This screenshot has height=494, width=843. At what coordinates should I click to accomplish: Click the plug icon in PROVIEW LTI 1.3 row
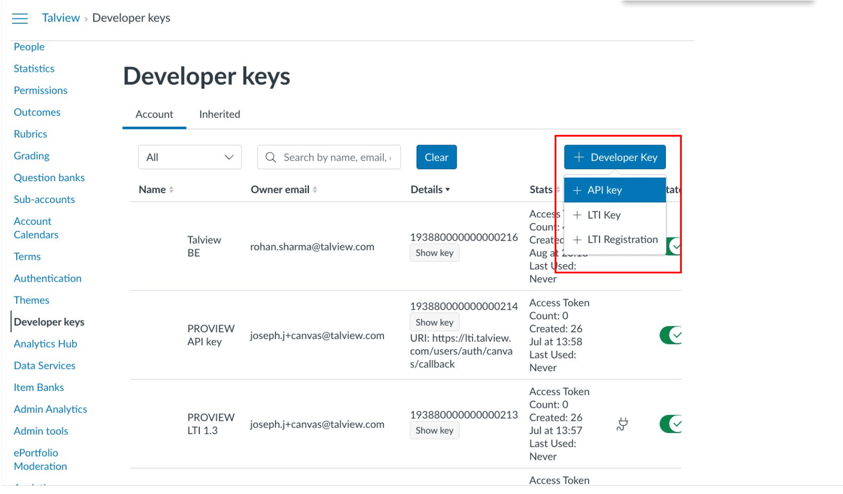[622, 424]
